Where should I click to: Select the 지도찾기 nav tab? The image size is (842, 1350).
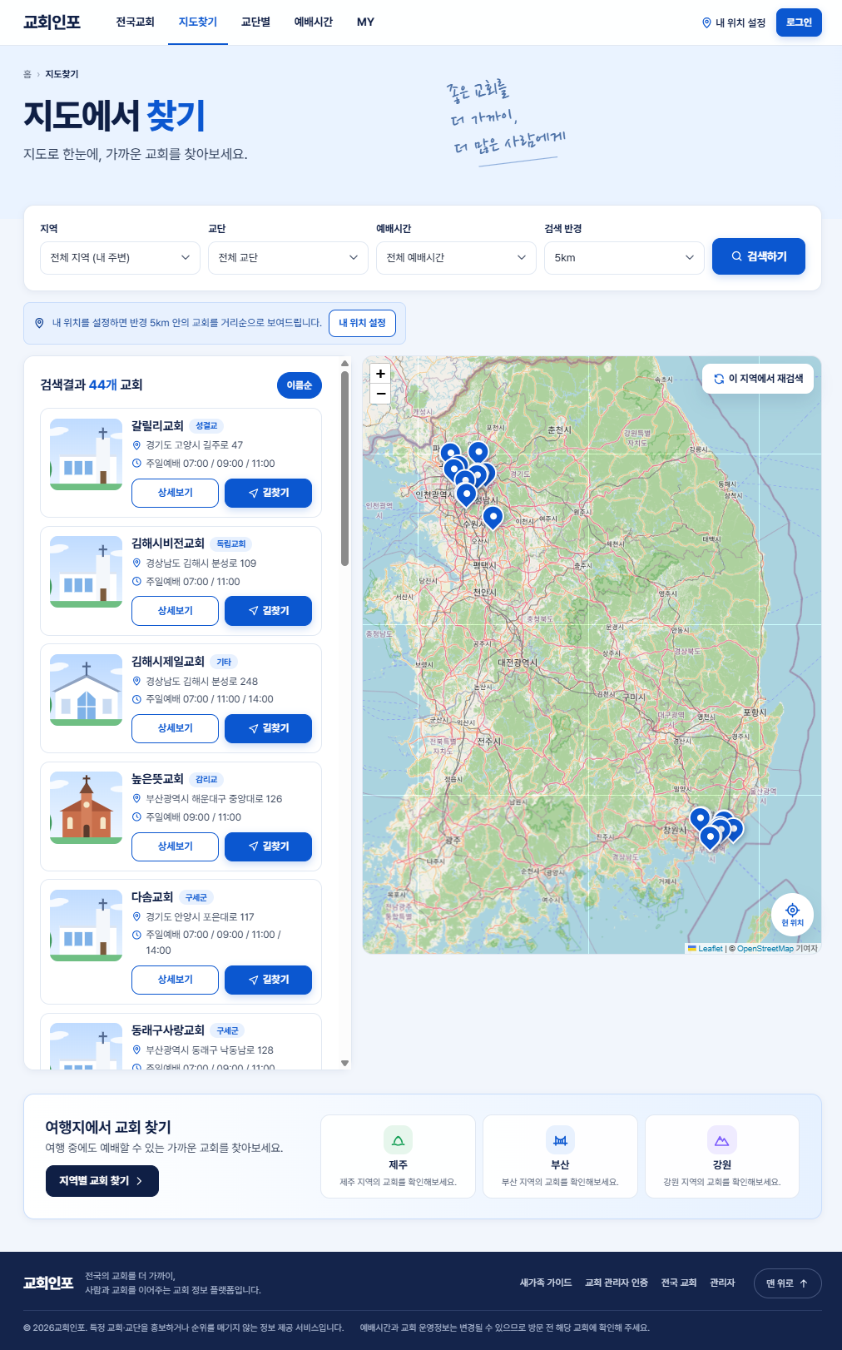click(198, 22)
